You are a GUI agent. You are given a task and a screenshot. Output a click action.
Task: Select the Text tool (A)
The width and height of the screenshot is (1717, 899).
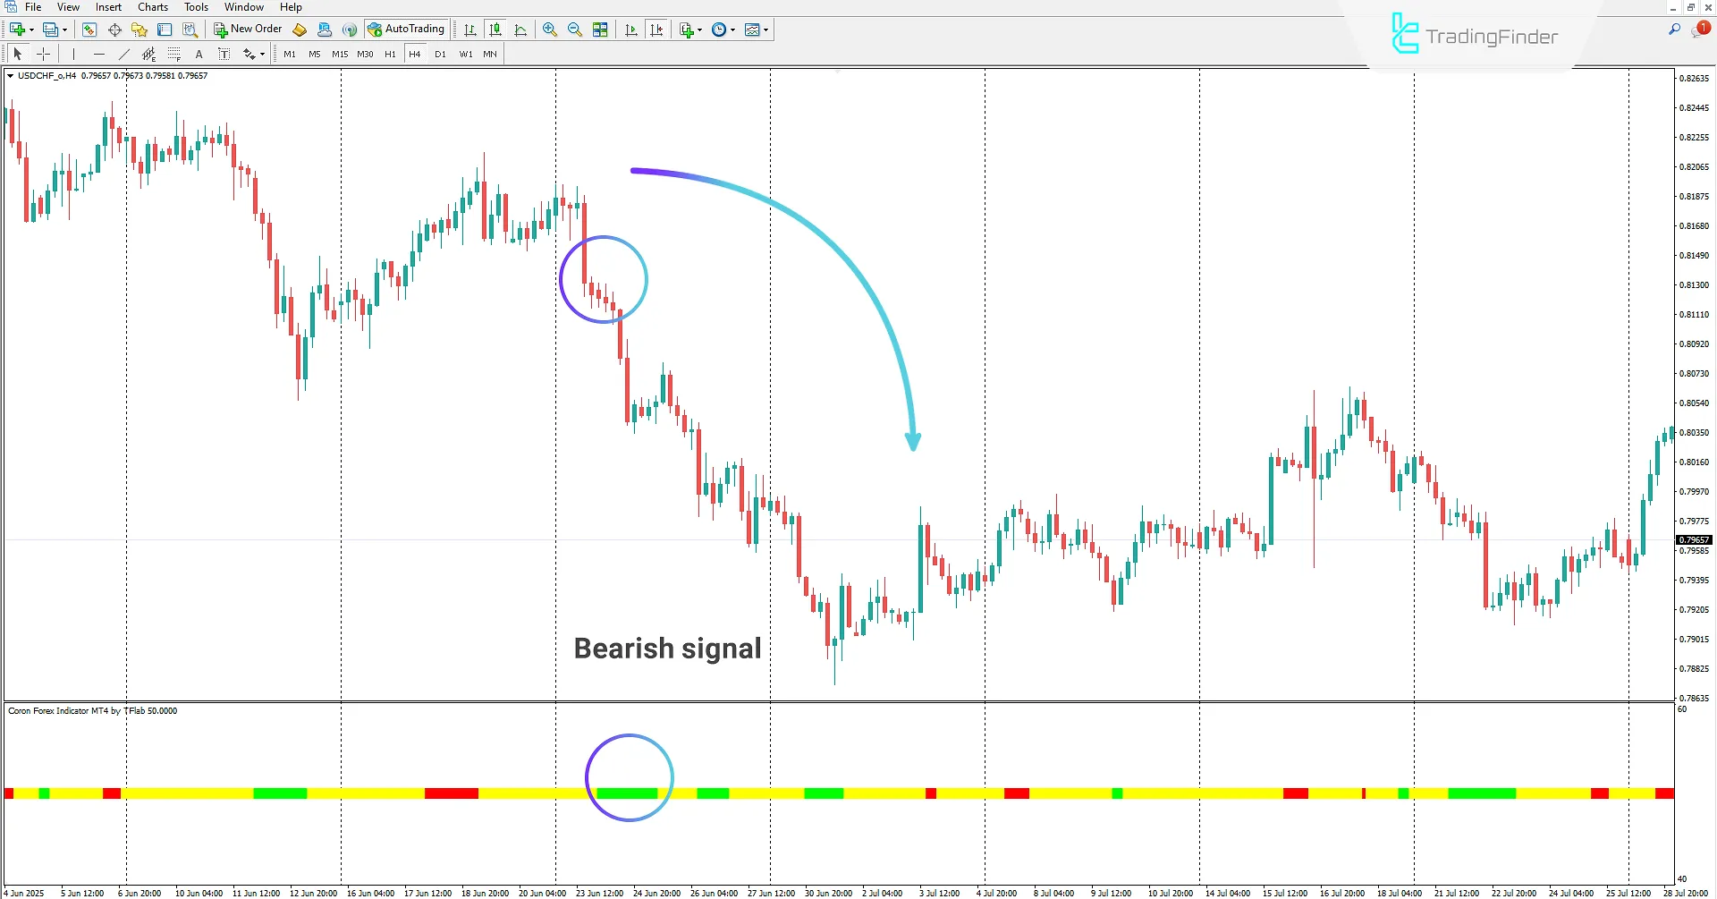[199, 55]
